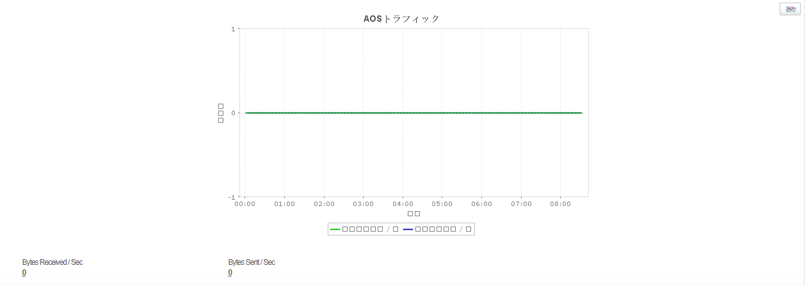Screen dimensions: 811x286
Task: Select the 06:00 time axis label
Action: pos(481,204)
